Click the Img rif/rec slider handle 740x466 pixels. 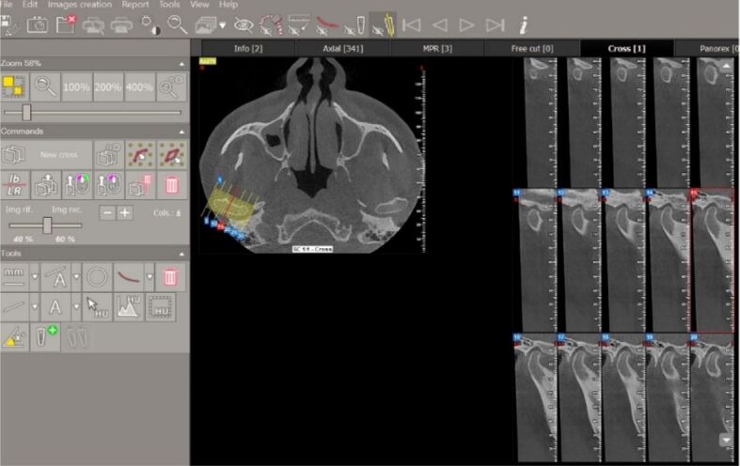point(48,225)
